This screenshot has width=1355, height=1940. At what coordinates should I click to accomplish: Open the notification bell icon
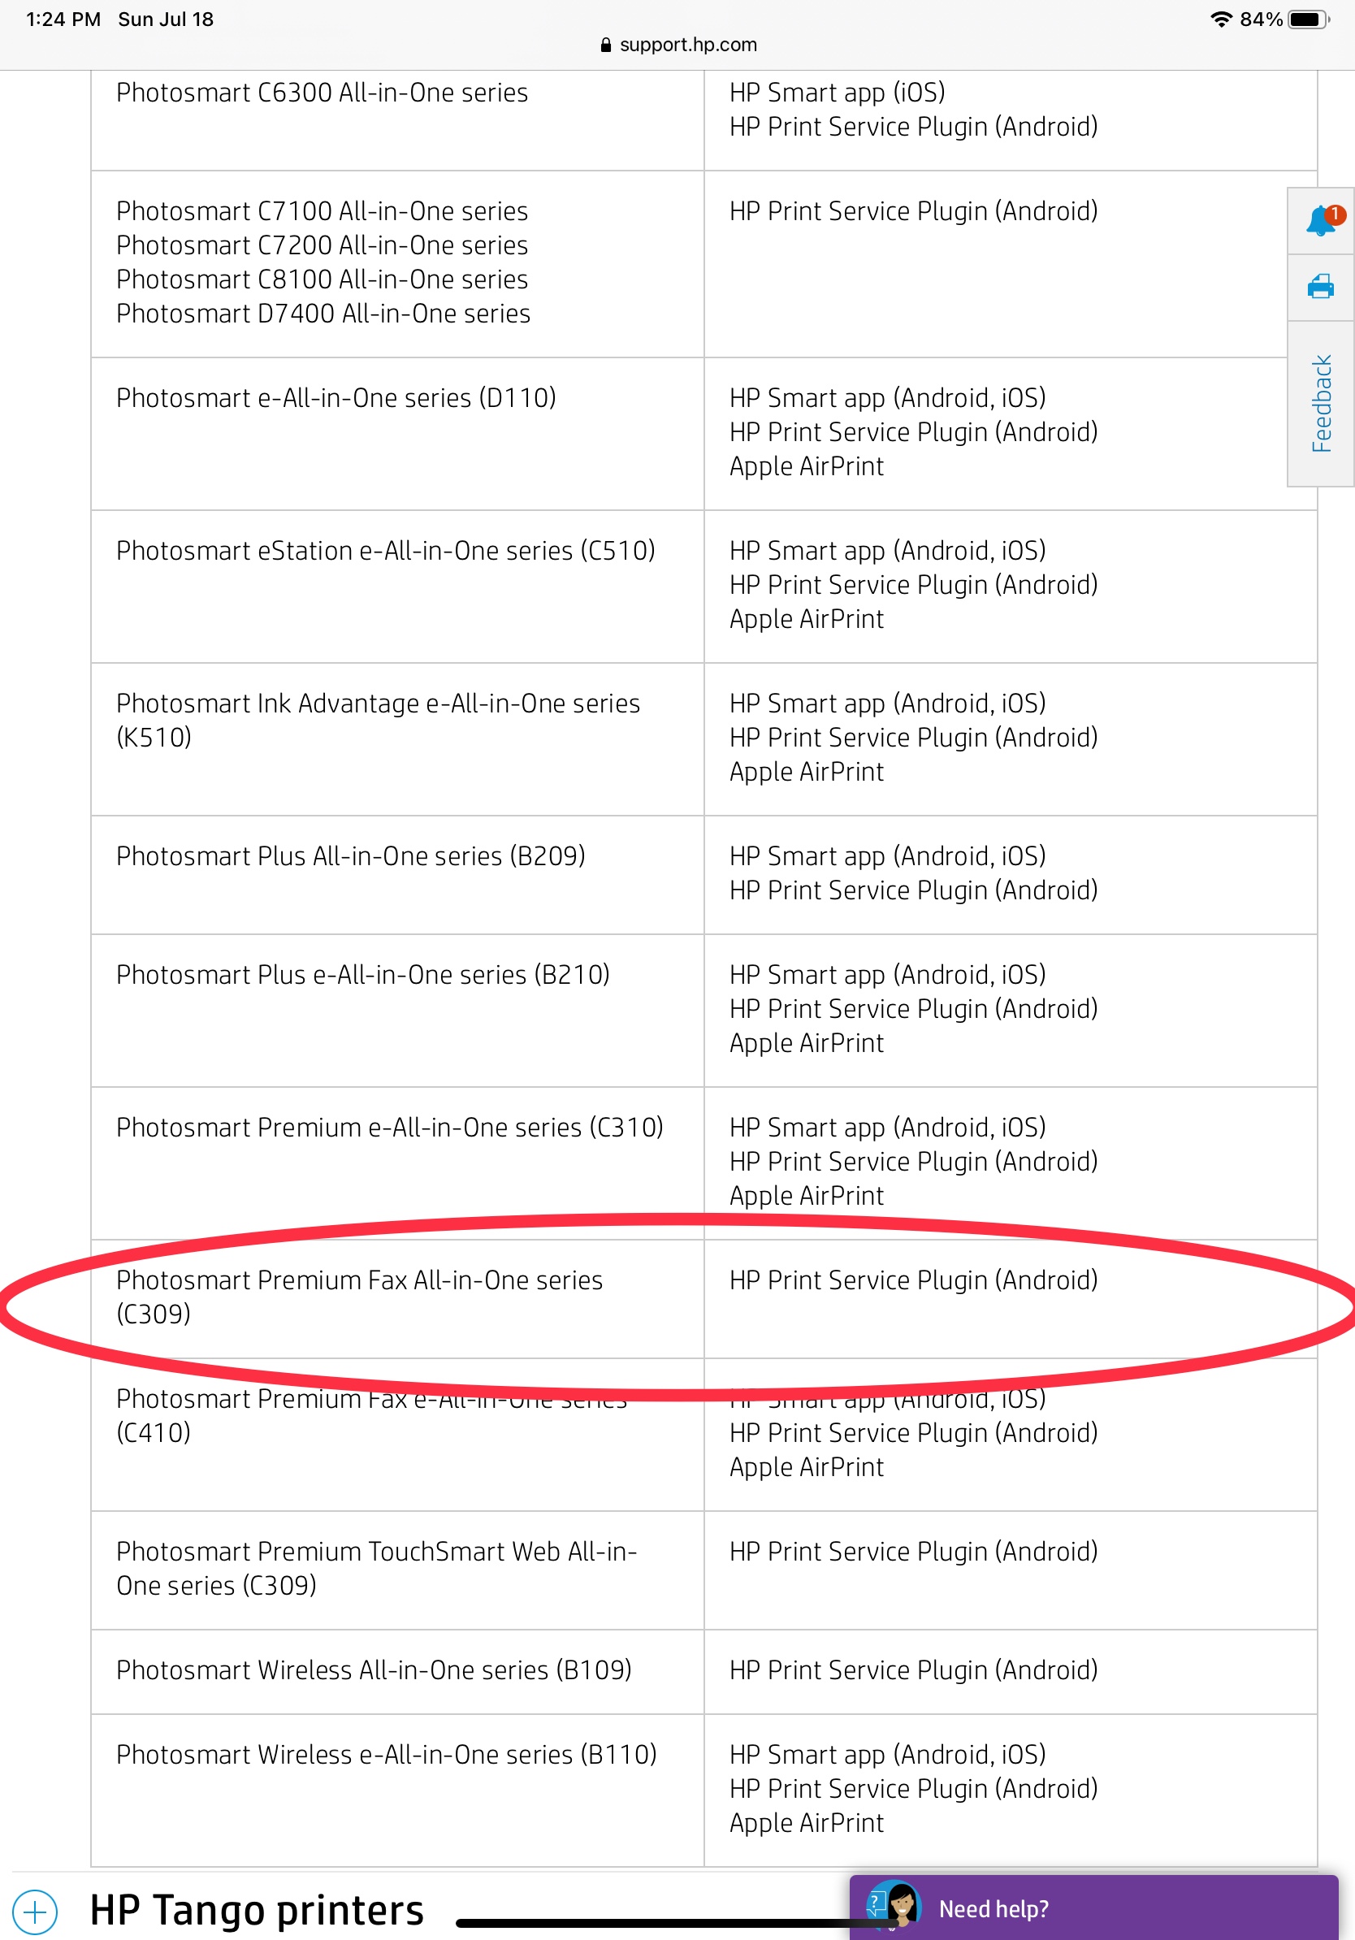[1322, 220]
